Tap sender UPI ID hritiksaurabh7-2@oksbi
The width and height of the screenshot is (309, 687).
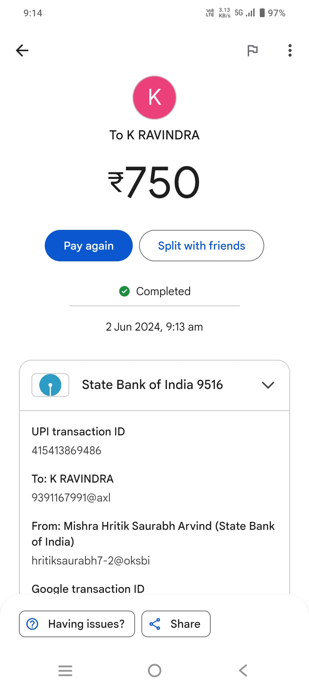click(91, 561)
